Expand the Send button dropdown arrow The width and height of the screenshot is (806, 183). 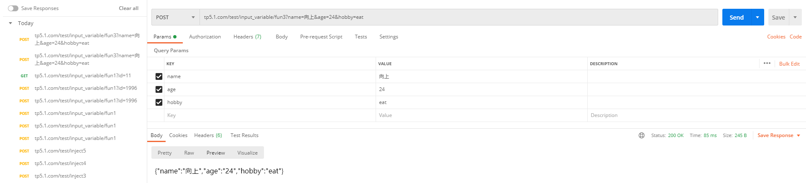757,17
